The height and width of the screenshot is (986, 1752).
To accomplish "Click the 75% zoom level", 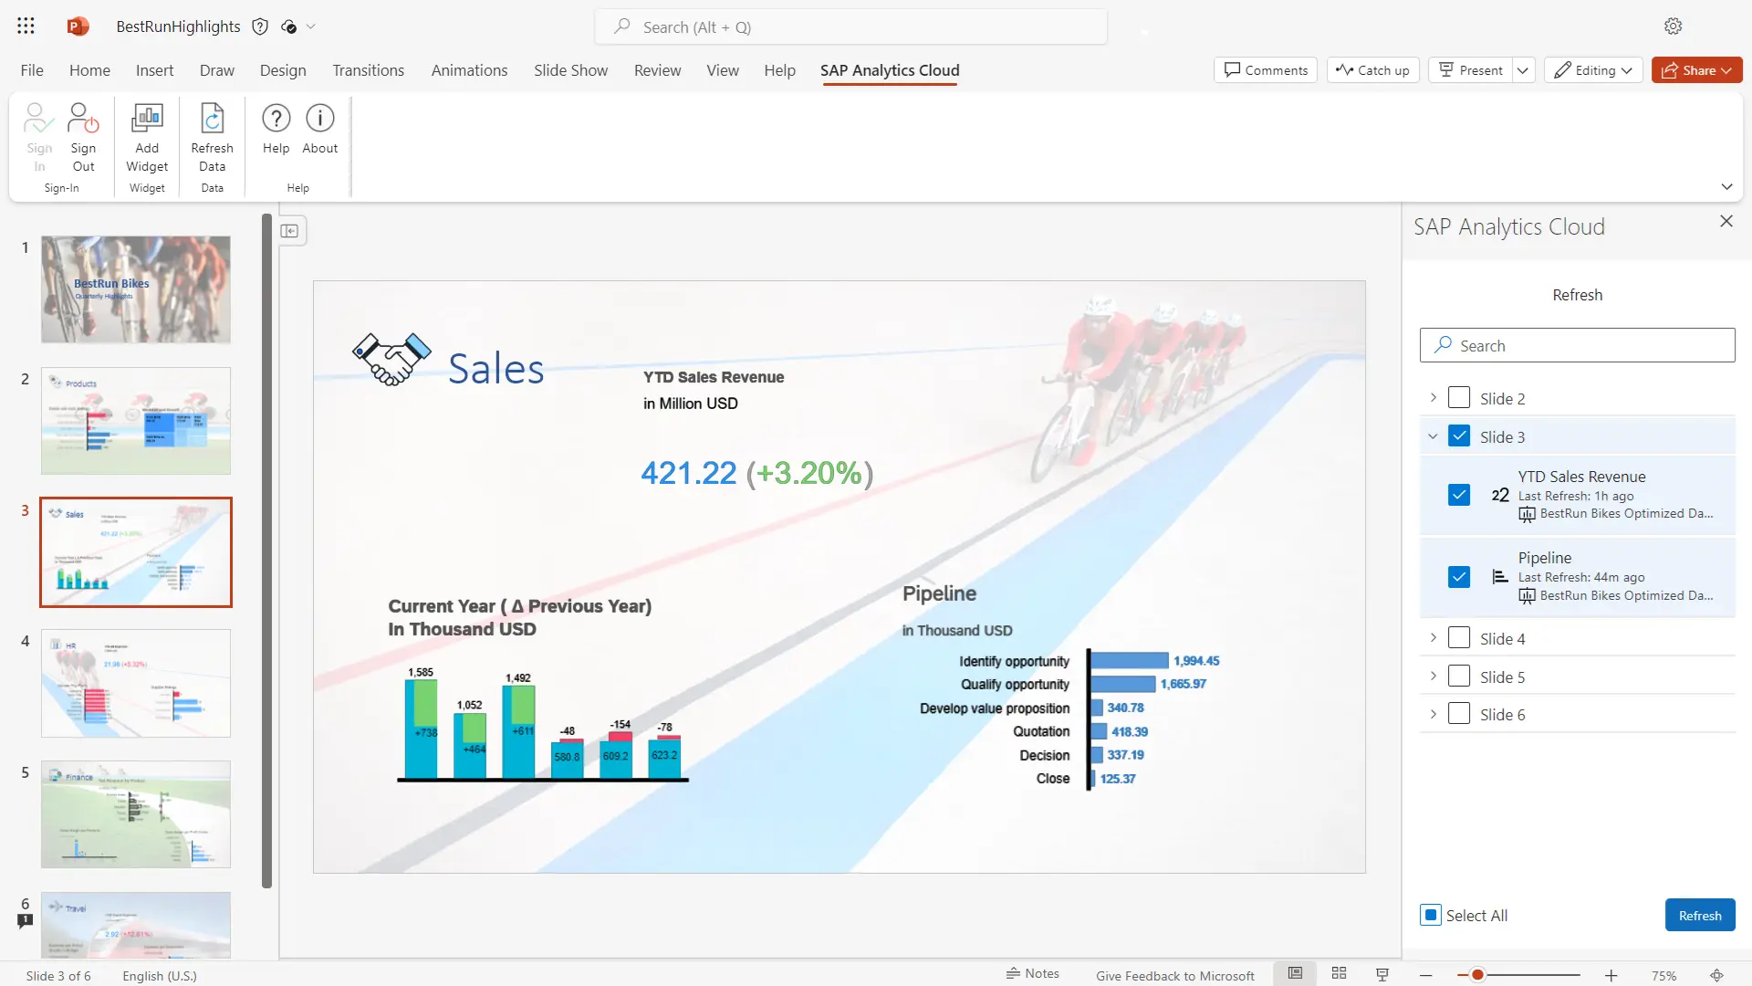I will tap(1663, 975).
